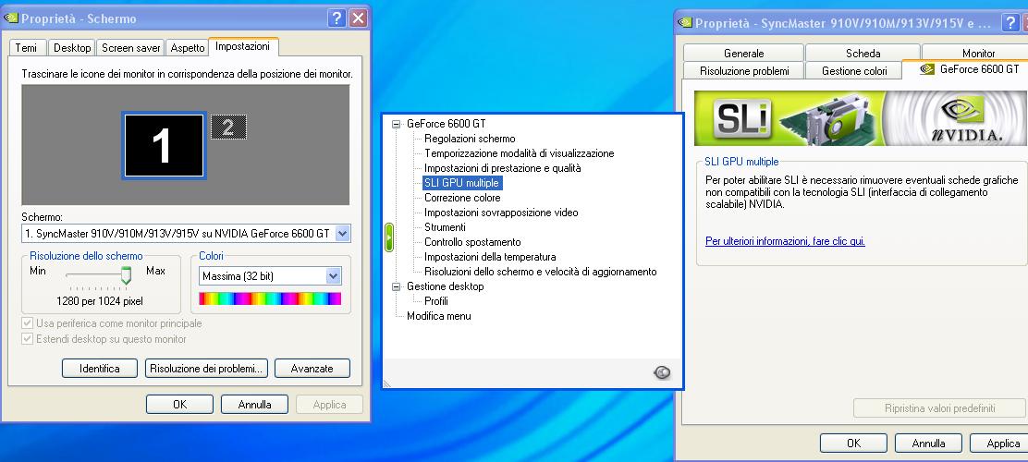Select monitor 2 icon in the display preview
The image size is (1028, 462).
point(228,128)
